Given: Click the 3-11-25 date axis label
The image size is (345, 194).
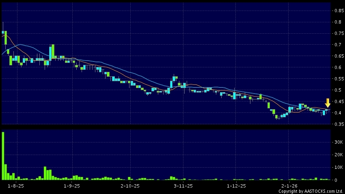Looking at the screenshot, I should tap(183, 186).
